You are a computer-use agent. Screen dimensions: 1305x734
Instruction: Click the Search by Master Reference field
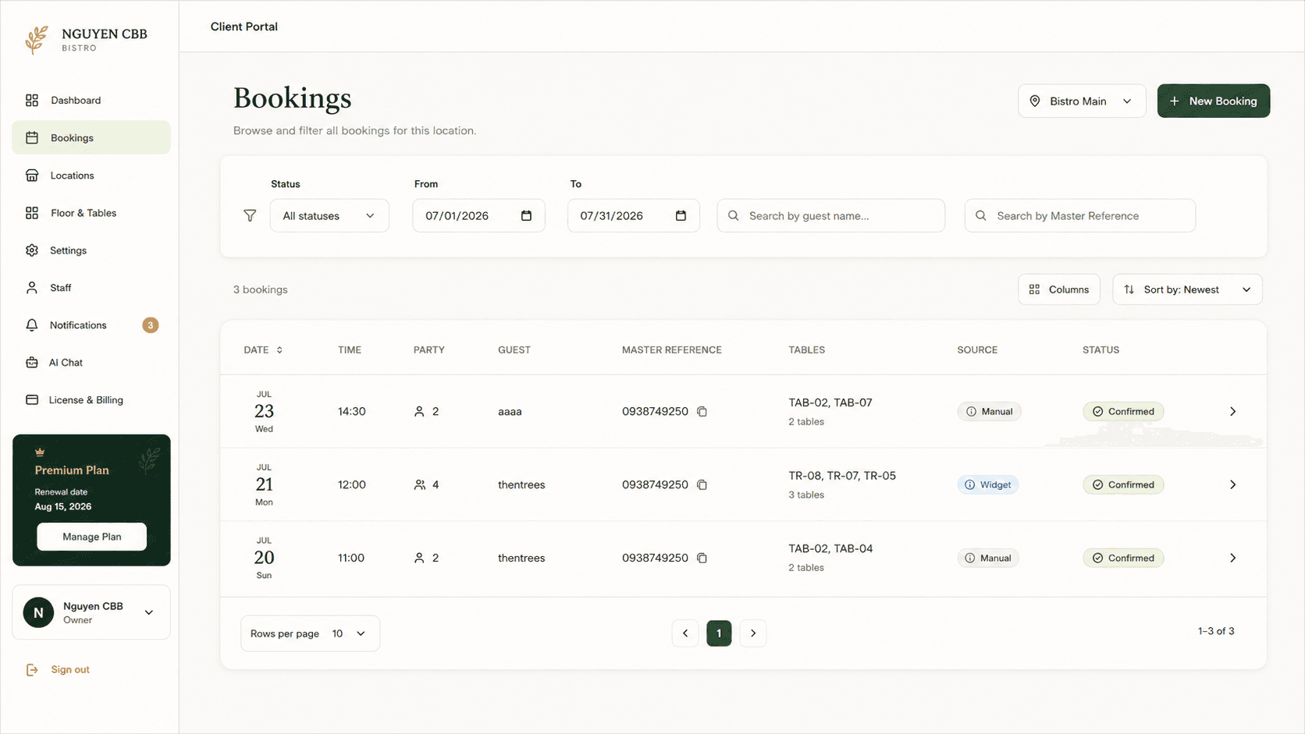(1080, 216)
